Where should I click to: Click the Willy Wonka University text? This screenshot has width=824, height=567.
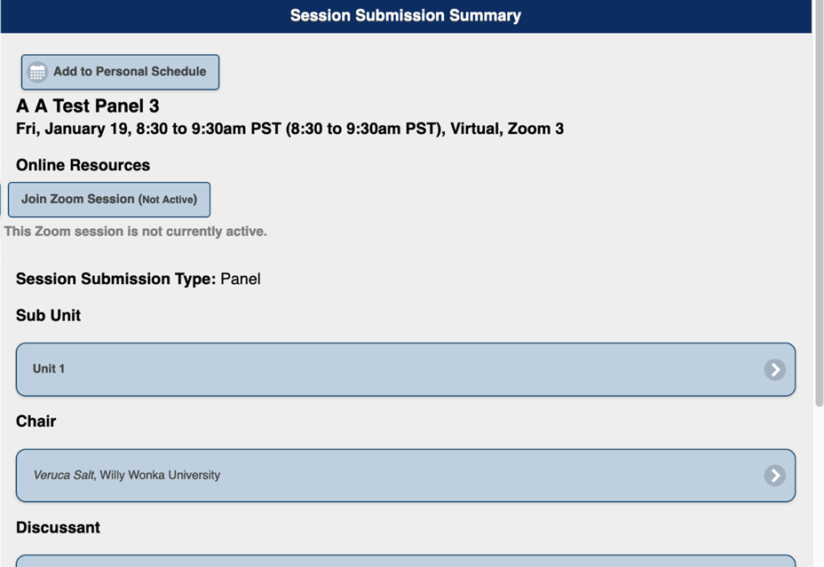[160, 476]
